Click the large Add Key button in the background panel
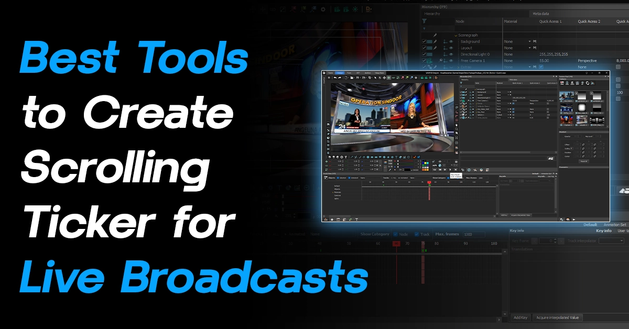The width and height of the screenshot is (629, 329). (520, 317)
